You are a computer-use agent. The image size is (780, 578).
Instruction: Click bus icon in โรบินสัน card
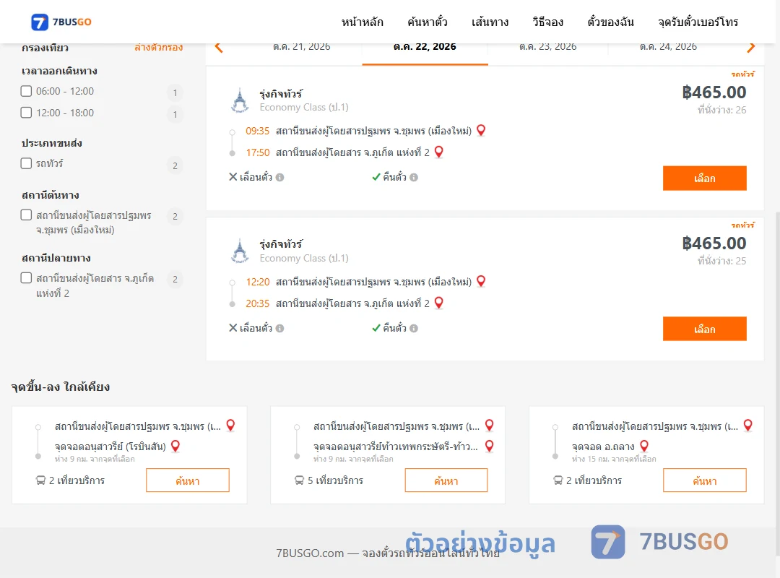point(40,480)
